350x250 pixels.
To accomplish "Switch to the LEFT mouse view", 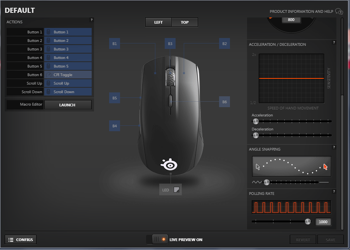I will point(158,22).
